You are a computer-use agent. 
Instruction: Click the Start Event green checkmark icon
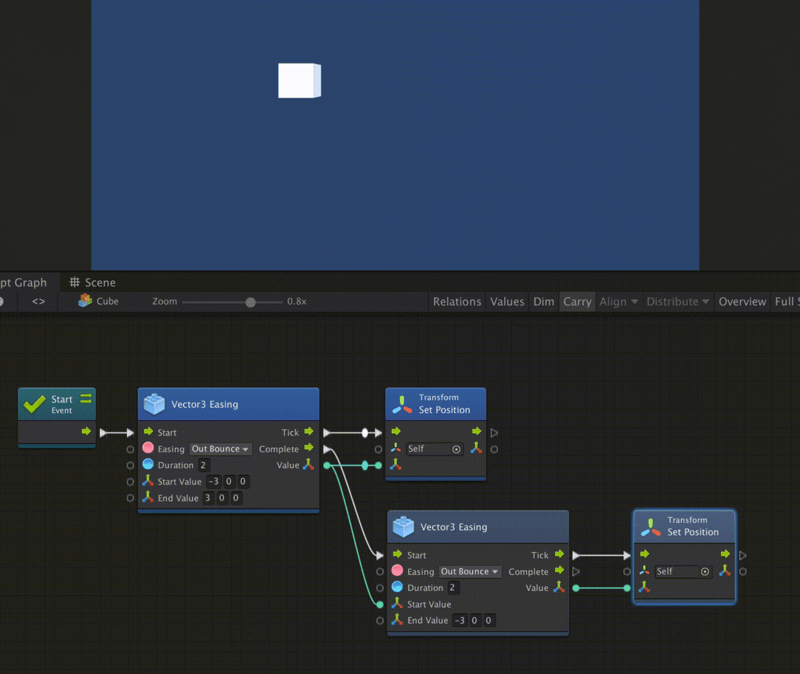point(35,404)
